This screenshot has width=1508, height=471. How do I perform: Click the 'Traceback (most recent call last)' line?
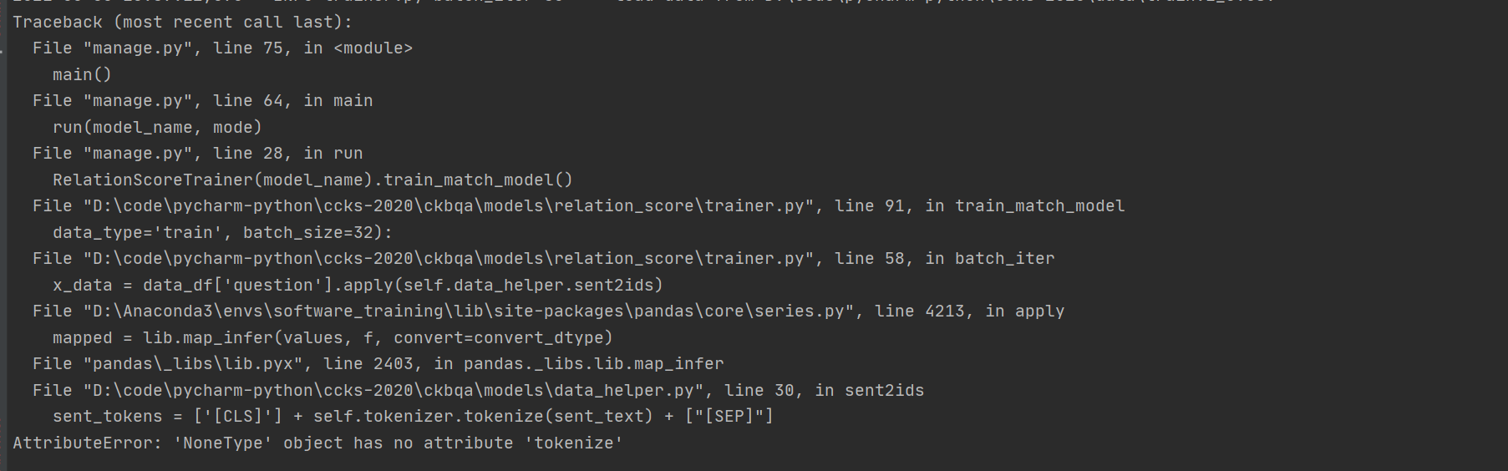(182, 23)
